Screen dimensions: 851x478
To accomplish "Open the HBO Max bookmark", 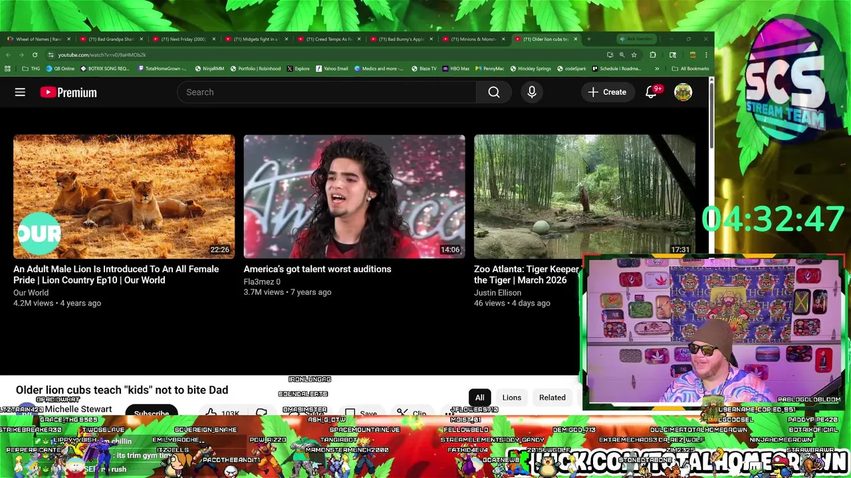I will click(x=455, y=68).
